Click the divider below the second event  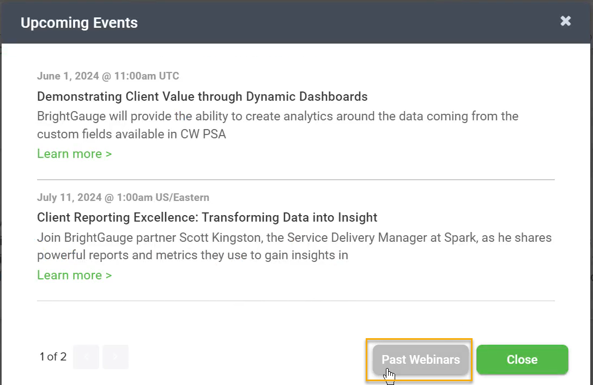click(x=296, y=301)
